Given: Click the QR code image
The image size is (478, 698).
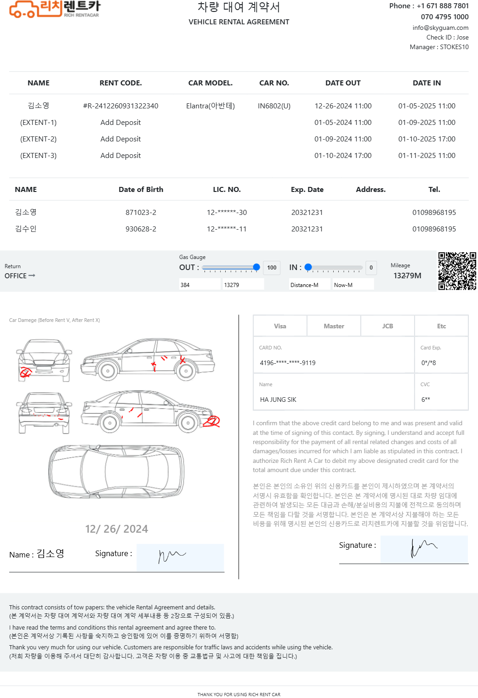Looking at the screenshot, I should tap(457, 271).
